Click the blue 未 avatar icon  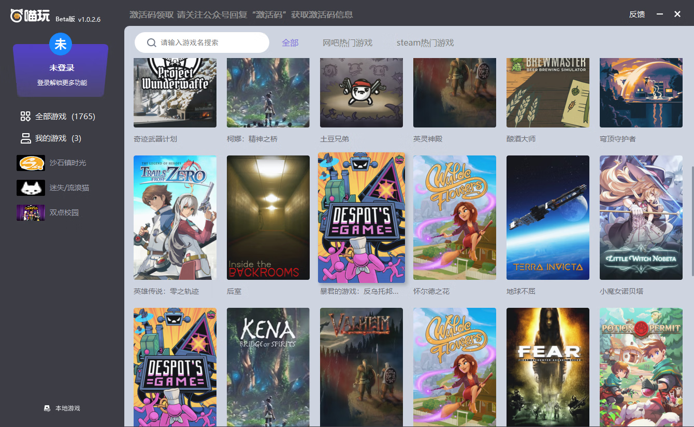(x=61, y=44)
